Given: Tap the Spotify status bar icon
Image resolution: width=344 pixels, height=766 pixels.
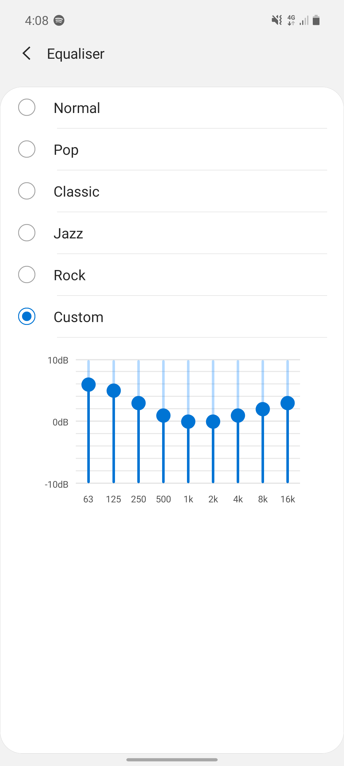Looking at the screenshot, I should pyautogui.click(x=59, y=20).
